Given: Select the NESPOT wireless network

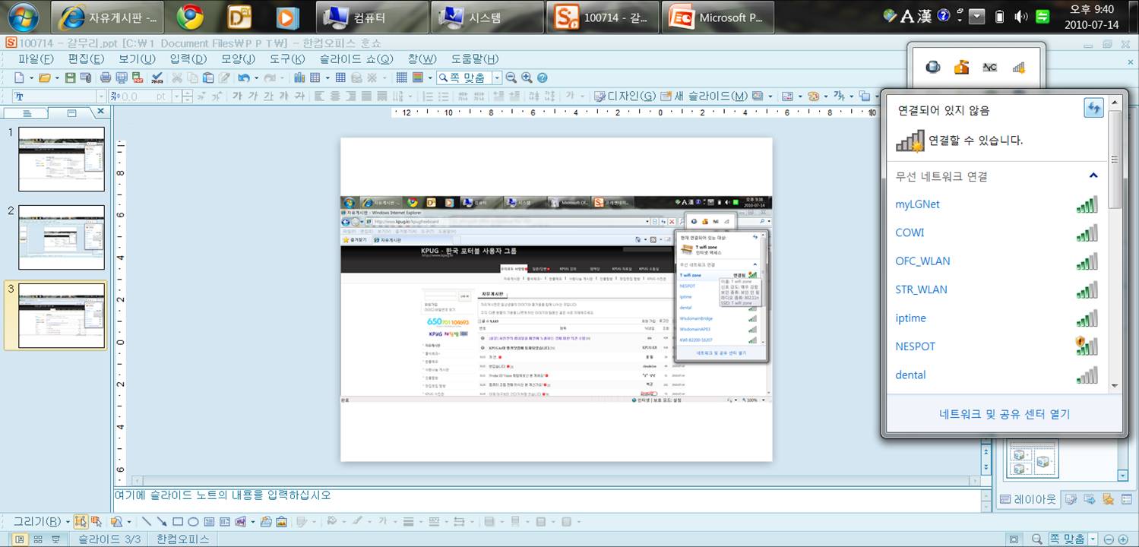Looking at the screenshot, I should (996, 346).
